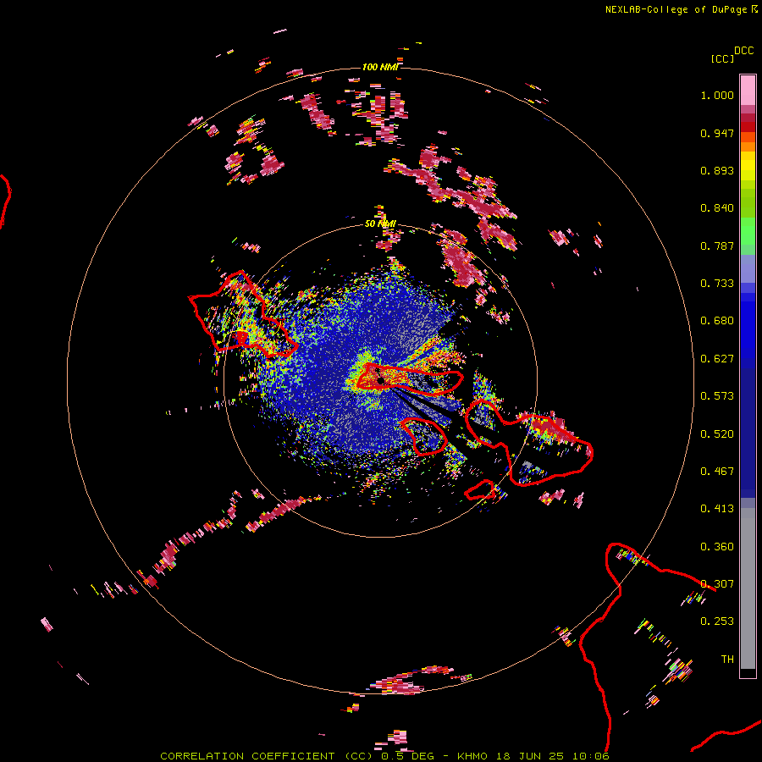Click the TH threshold label

[x=727, y=660]
